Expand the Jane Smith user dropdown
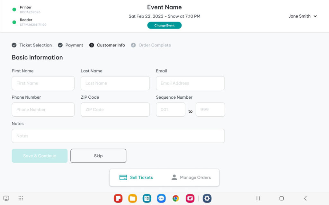The image size is (329, 205). (x=303, y=16)
